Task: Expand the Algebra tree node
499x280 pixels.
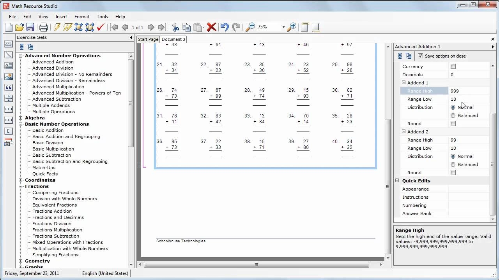Action: (x=21, y=118)
